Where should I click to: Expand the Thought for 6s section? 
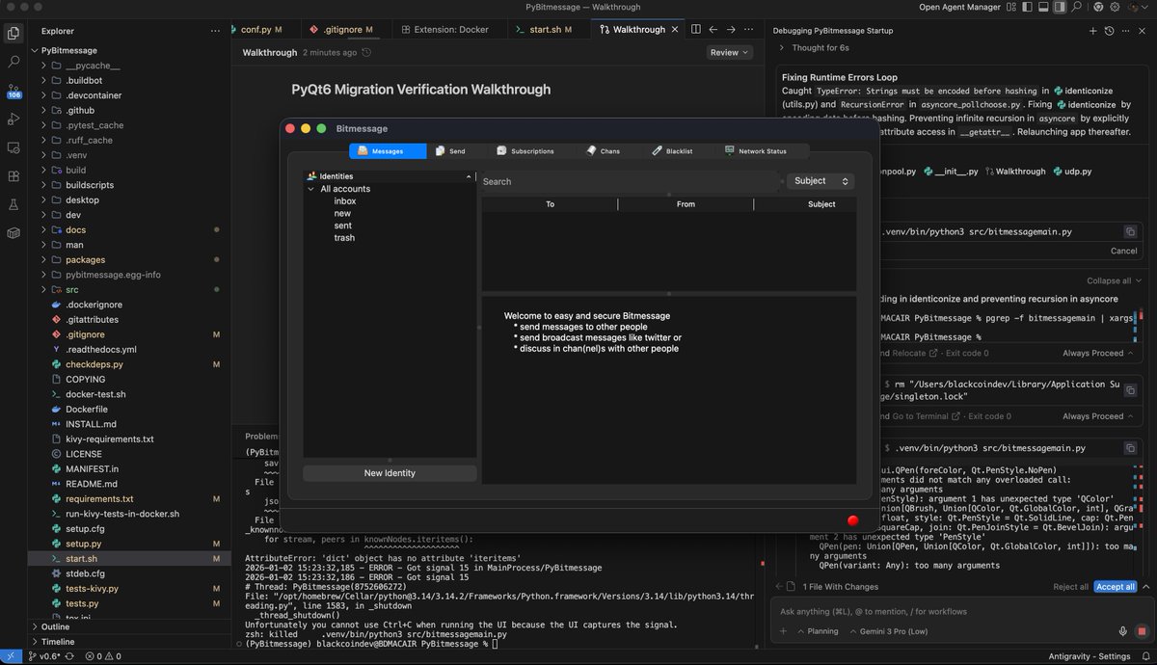[x=814, y=47]
